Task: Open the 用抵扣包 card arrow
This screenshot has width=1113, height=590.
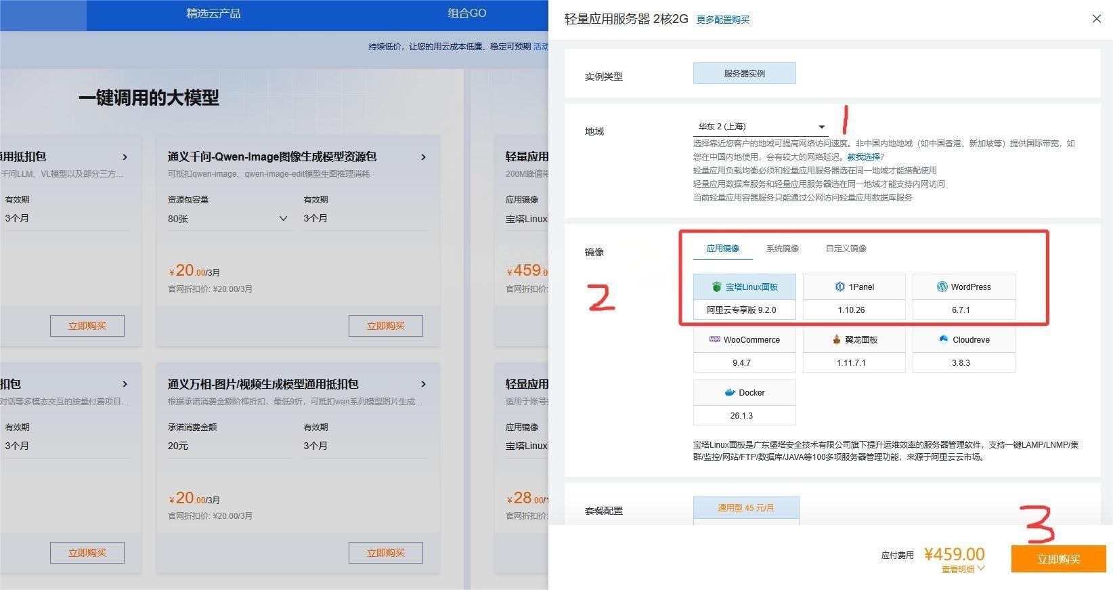Action: point(125,157)
